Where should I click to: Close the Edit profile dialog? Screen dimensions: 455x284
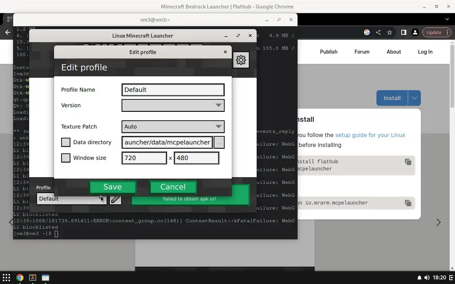click(x=225, y=52)
